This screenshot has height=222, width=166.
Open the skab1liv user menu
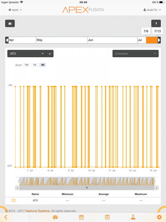click(x=152, y=10)
